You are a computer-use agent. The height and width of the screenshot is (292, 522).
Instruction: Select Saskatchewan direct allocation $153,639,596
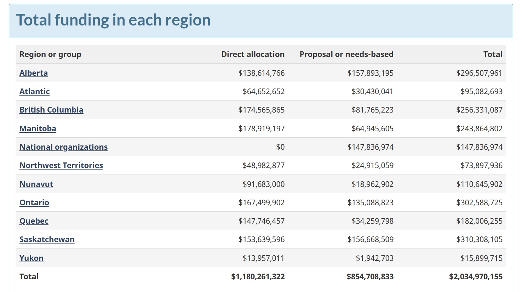coord(261,239)
